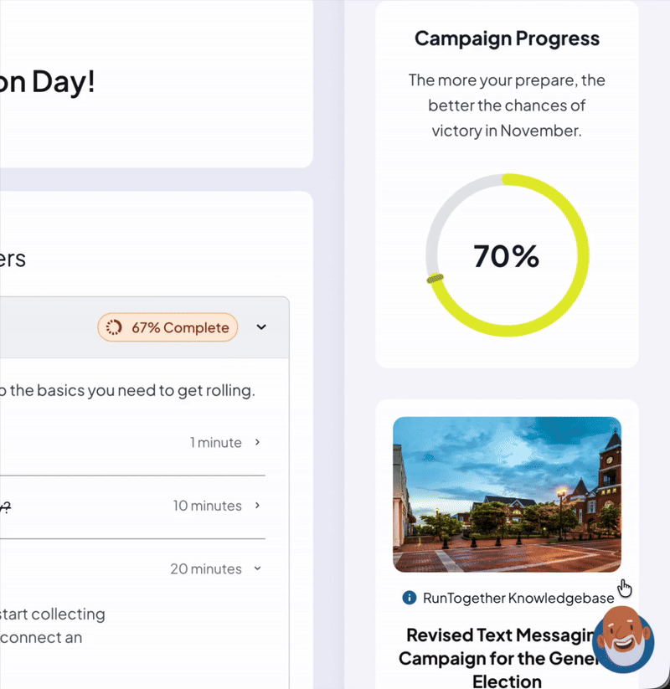This screenshot has width=670, height=689.
Task: Click the Campaign Progress heading
Action: pyautogui.click(x=507, y=39)
